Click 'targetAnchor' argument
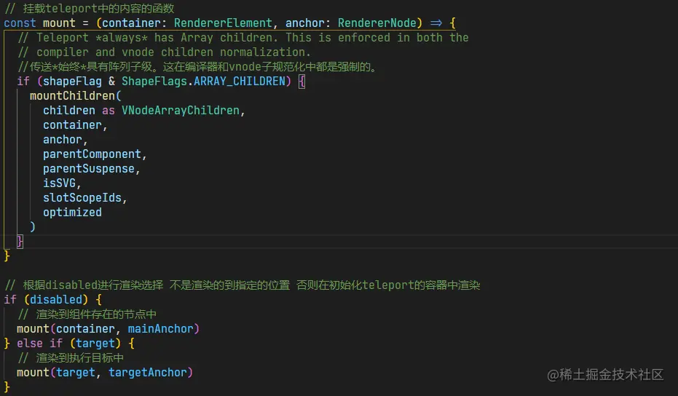678x396 pixels. 147,373
